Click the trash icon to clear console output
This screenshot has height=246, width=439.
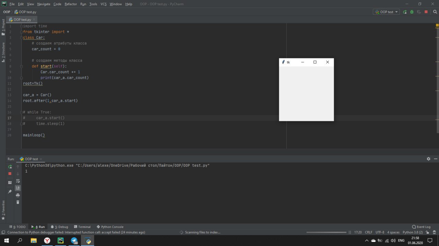point(18,202)
